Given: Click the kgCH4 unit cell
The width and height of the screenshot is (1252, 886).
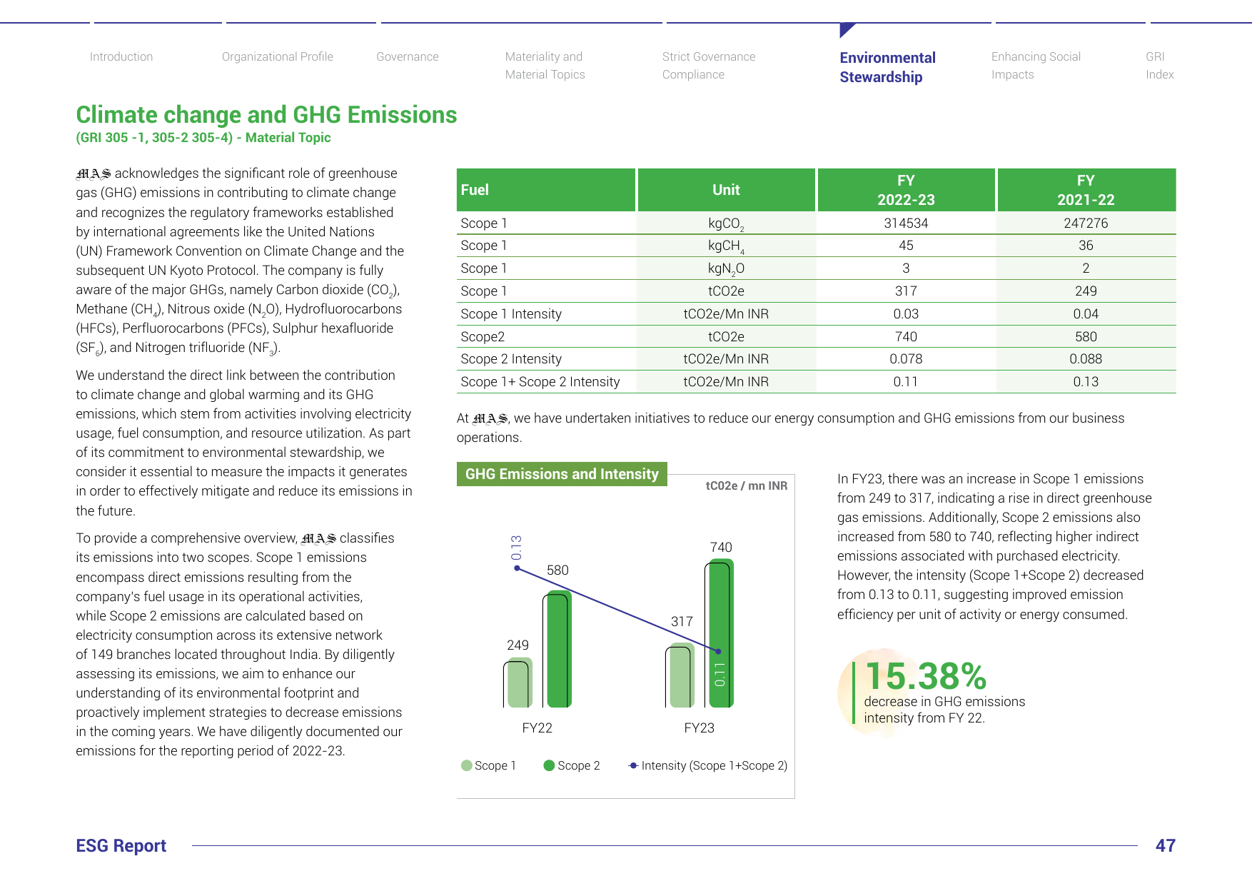Looking at the screenshot, I should [726, 246].
